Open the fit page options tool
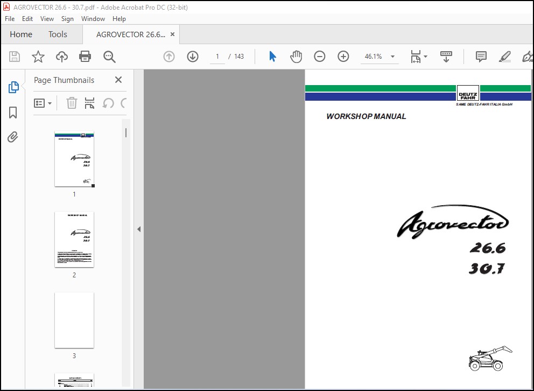534x391 pixels. pyautogui.click(x=416, y=57)
